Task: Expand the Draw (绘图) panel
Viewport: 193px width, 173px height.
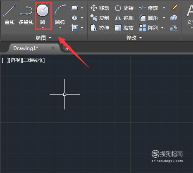Action: click(43, 38)
